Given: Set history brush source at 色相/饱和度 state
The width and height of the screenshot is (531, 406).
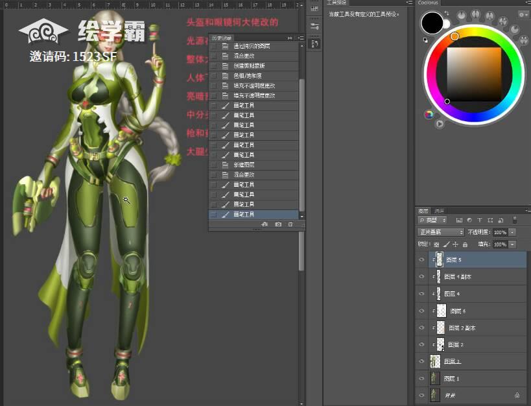Looking at the screenshot, I should coord(214,76).
